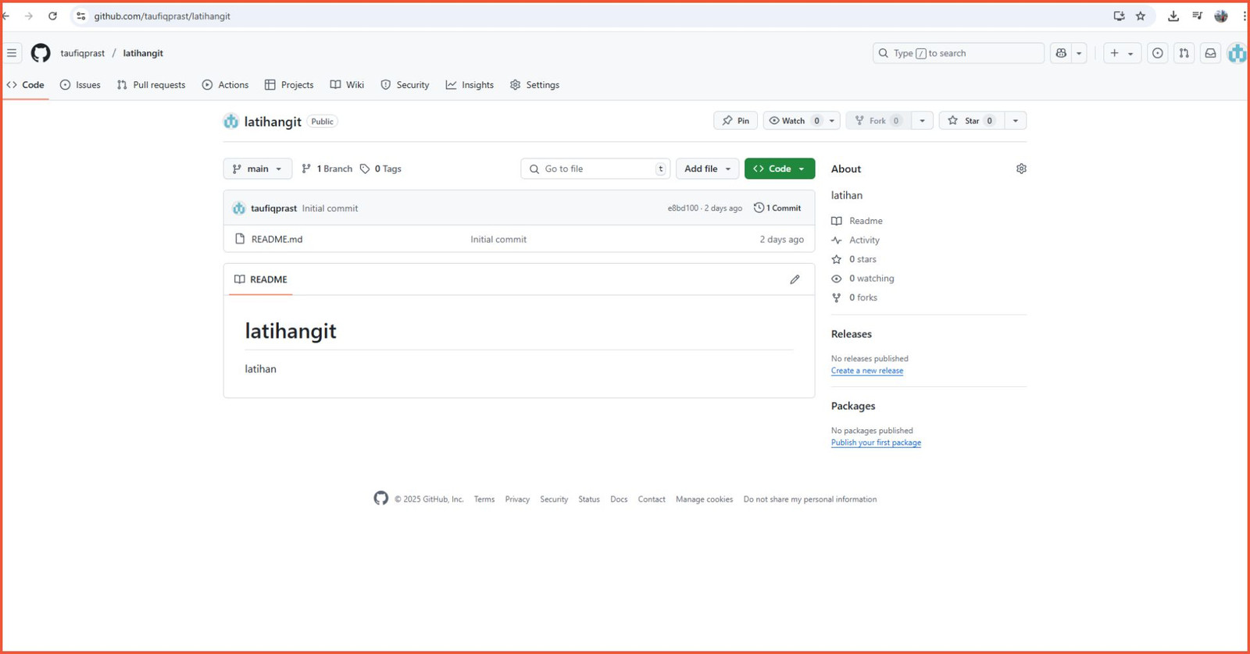Open the issues icon in top bar
Screen dimensions: 1250x654
pyautogui.click(x=1158, y=53)
